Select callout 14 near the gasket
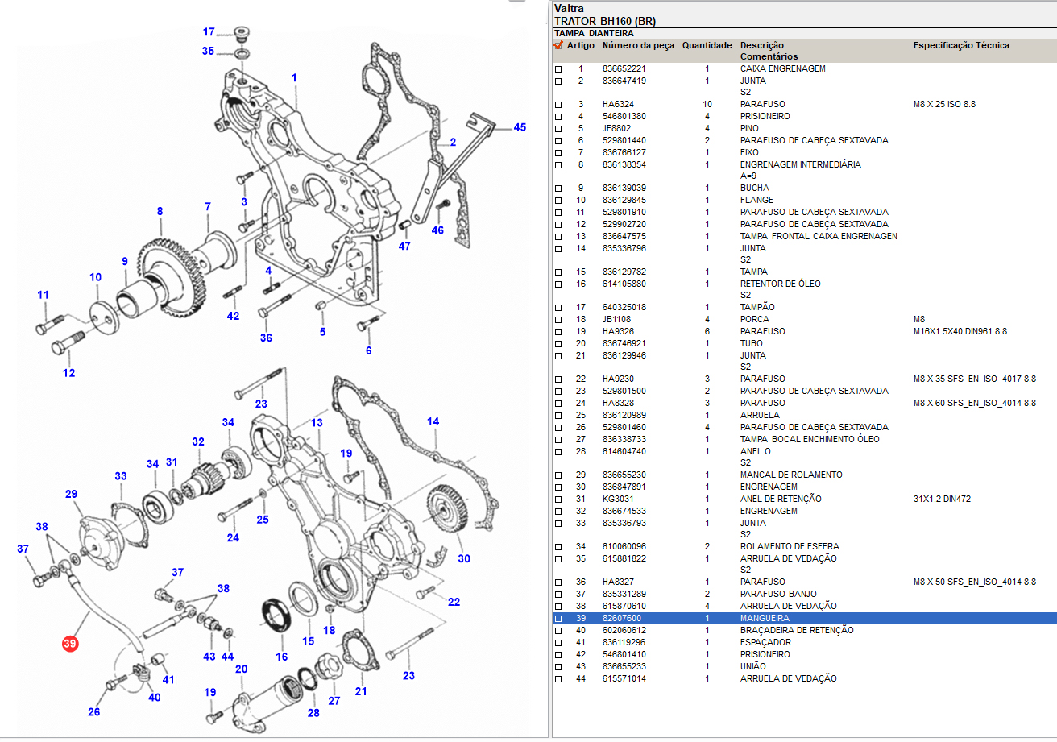Image resolution: width=1057 pixels, height=742 pixels. pos(433,421)
